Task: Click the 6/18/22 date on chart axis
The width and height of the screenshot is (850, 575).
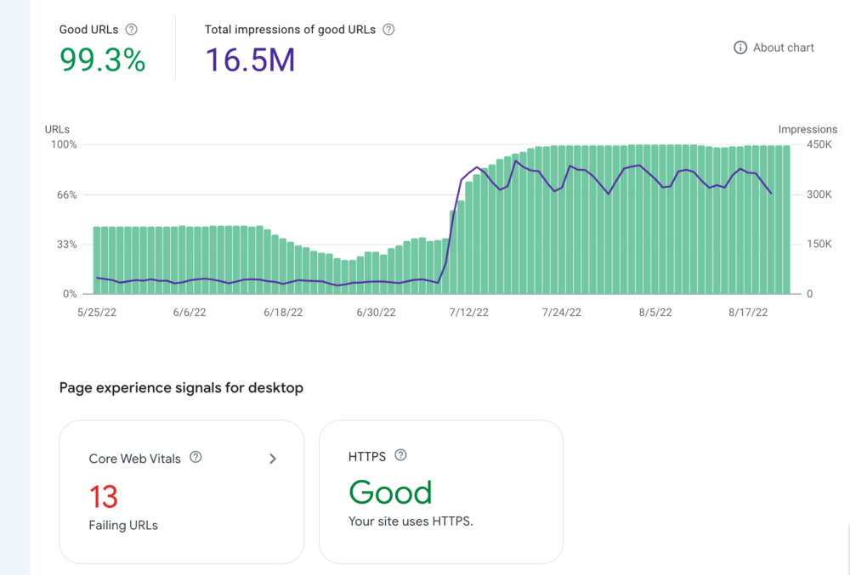Action: (283, 313)
